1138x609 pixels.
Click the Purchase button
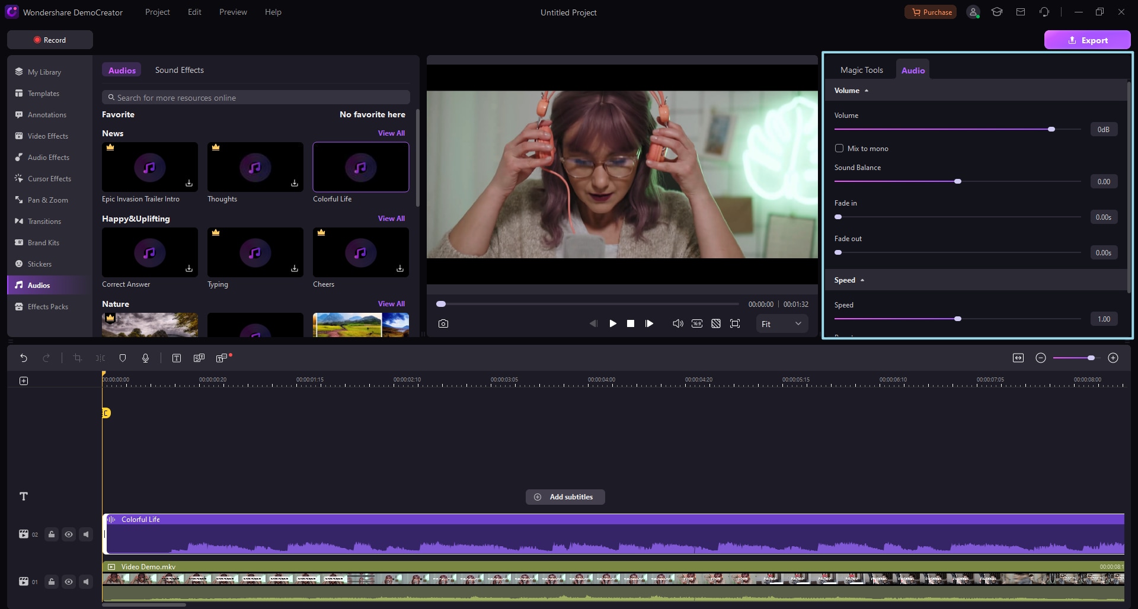coord(931,12)
